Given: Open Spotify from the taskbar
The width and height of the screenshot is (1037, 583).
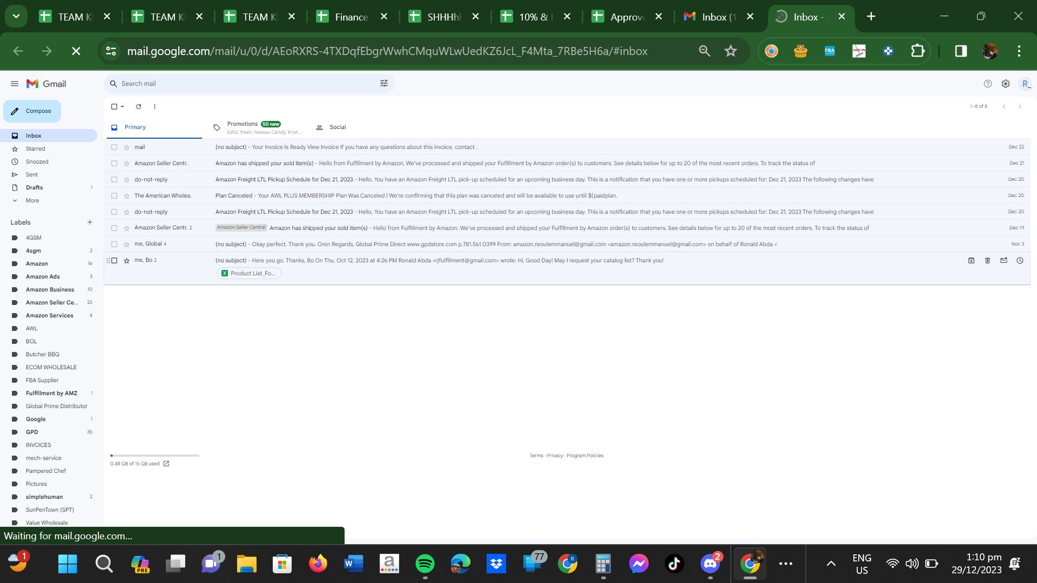Looking at the screenshot, I should [425, 564].
